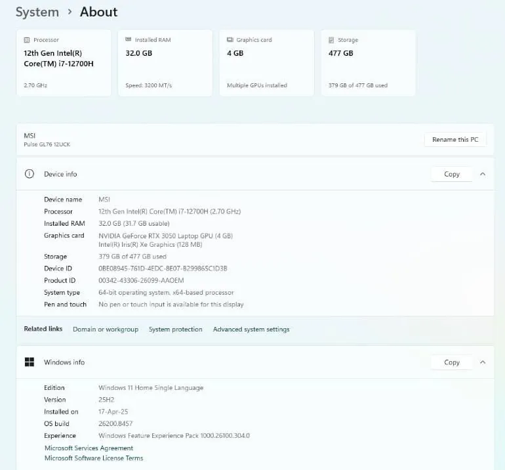Select the Version value 25H2
The width and height of the screenshot is (505, 470).
click(x=106, y=400)
